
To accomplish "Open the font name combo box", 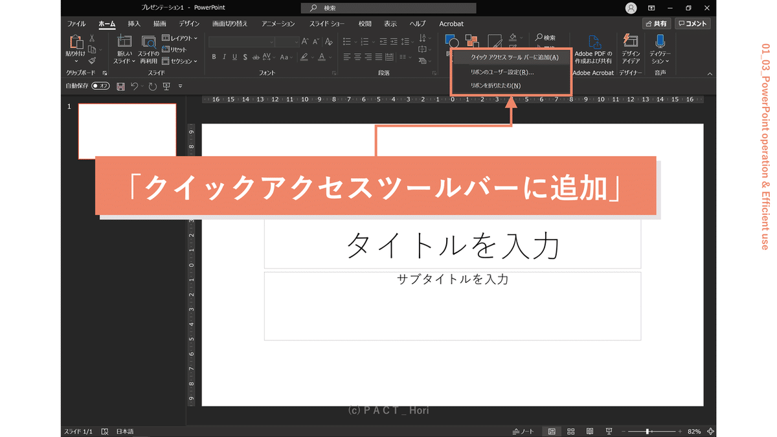I will (242, 41).
